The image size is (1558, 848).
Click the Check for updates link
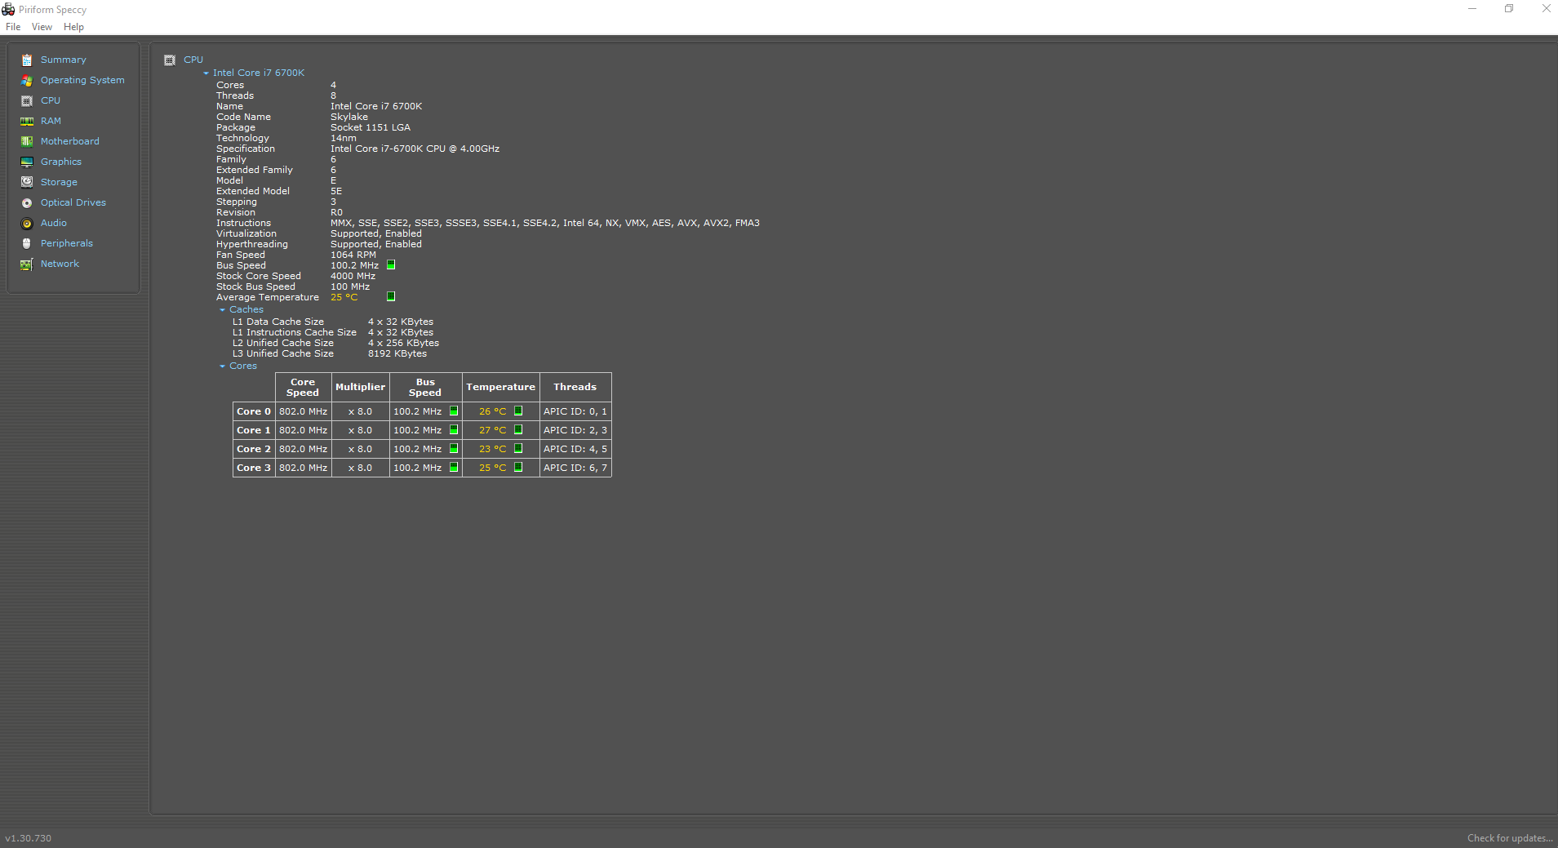(1509, 837)
